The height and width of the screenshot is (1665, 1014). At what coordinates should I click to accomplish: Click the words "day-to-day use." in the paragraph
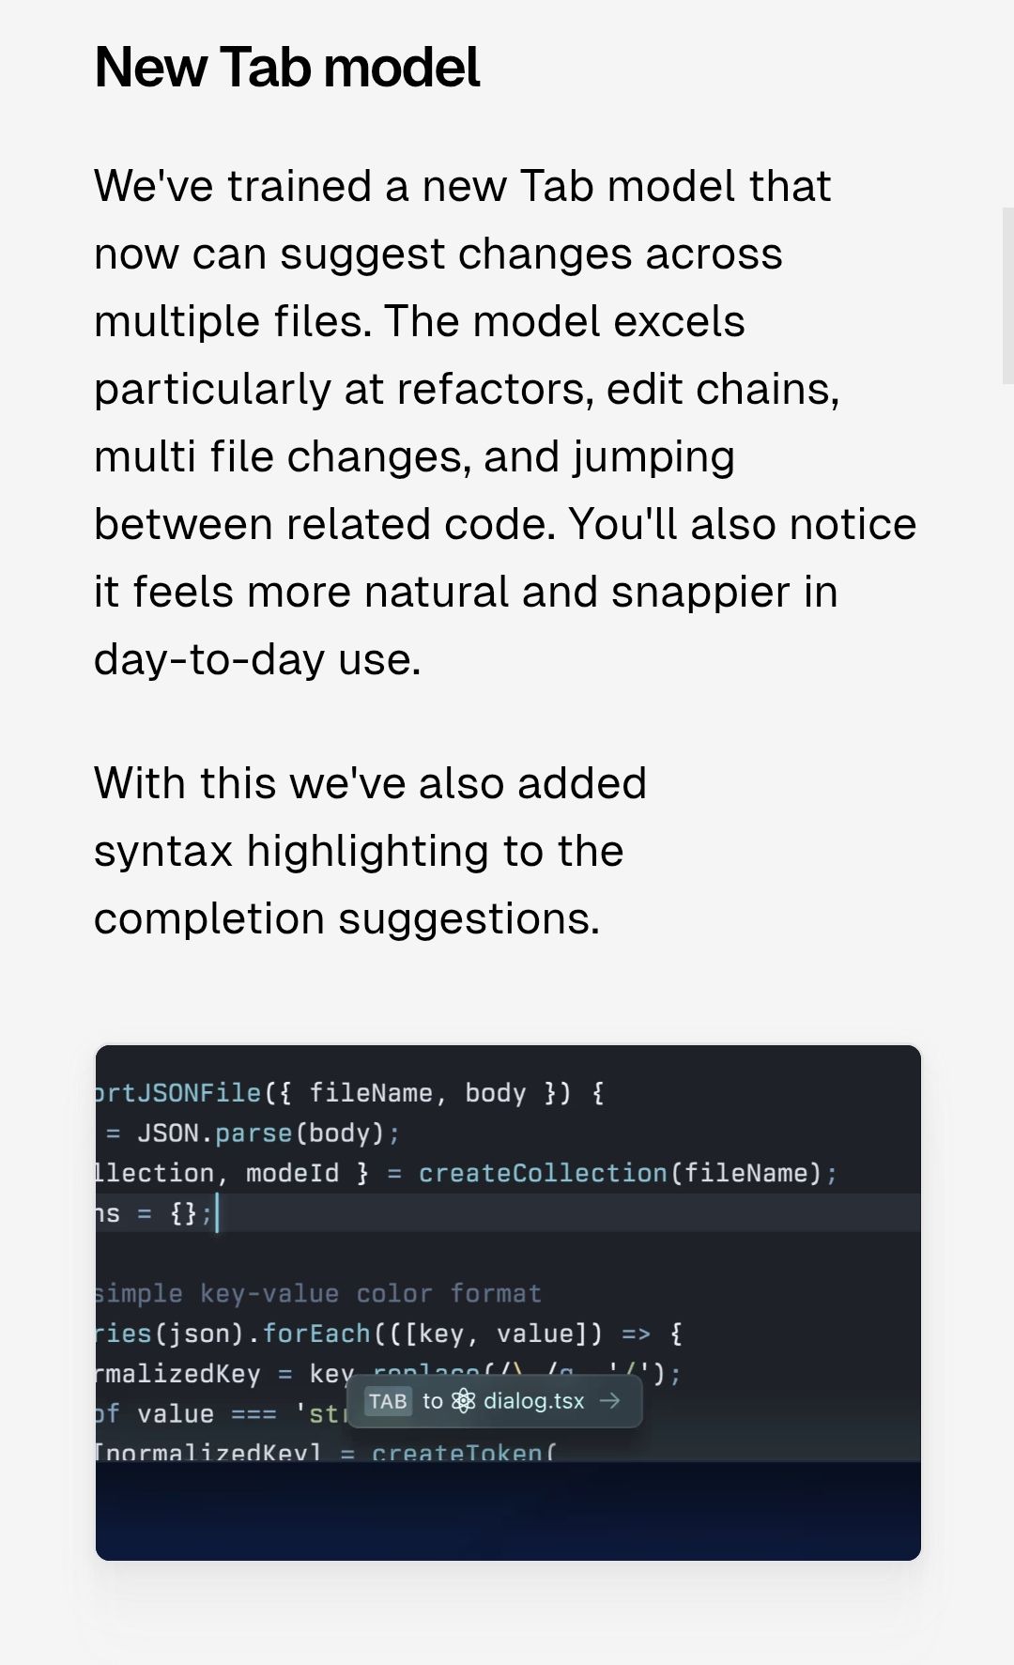(257, 659)
